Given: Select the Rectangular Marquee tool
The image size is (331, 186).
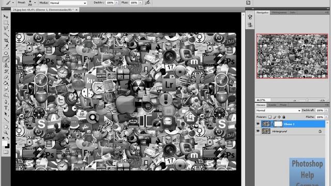Looking at the screenshot, I should (x=6, y=22).
